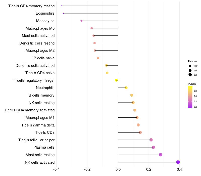Click the Pearson legend -0.2 circle

[x=190, y=66]
